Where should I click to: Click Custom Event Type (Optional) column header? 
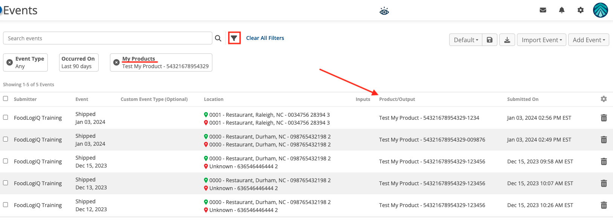[154, 99]
